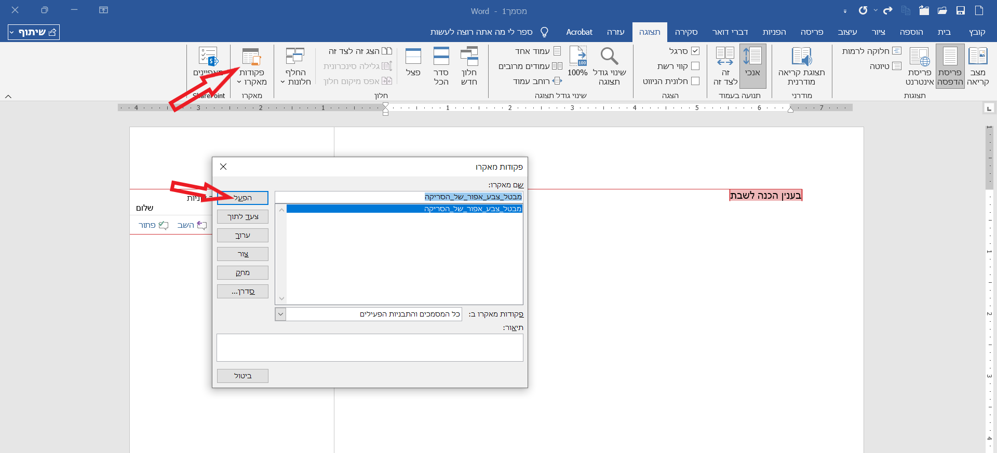Open the Insert (הוספה) ribbon tab
Image resolution: width=997 pixels, height=453 pixels.
[911, 32]
